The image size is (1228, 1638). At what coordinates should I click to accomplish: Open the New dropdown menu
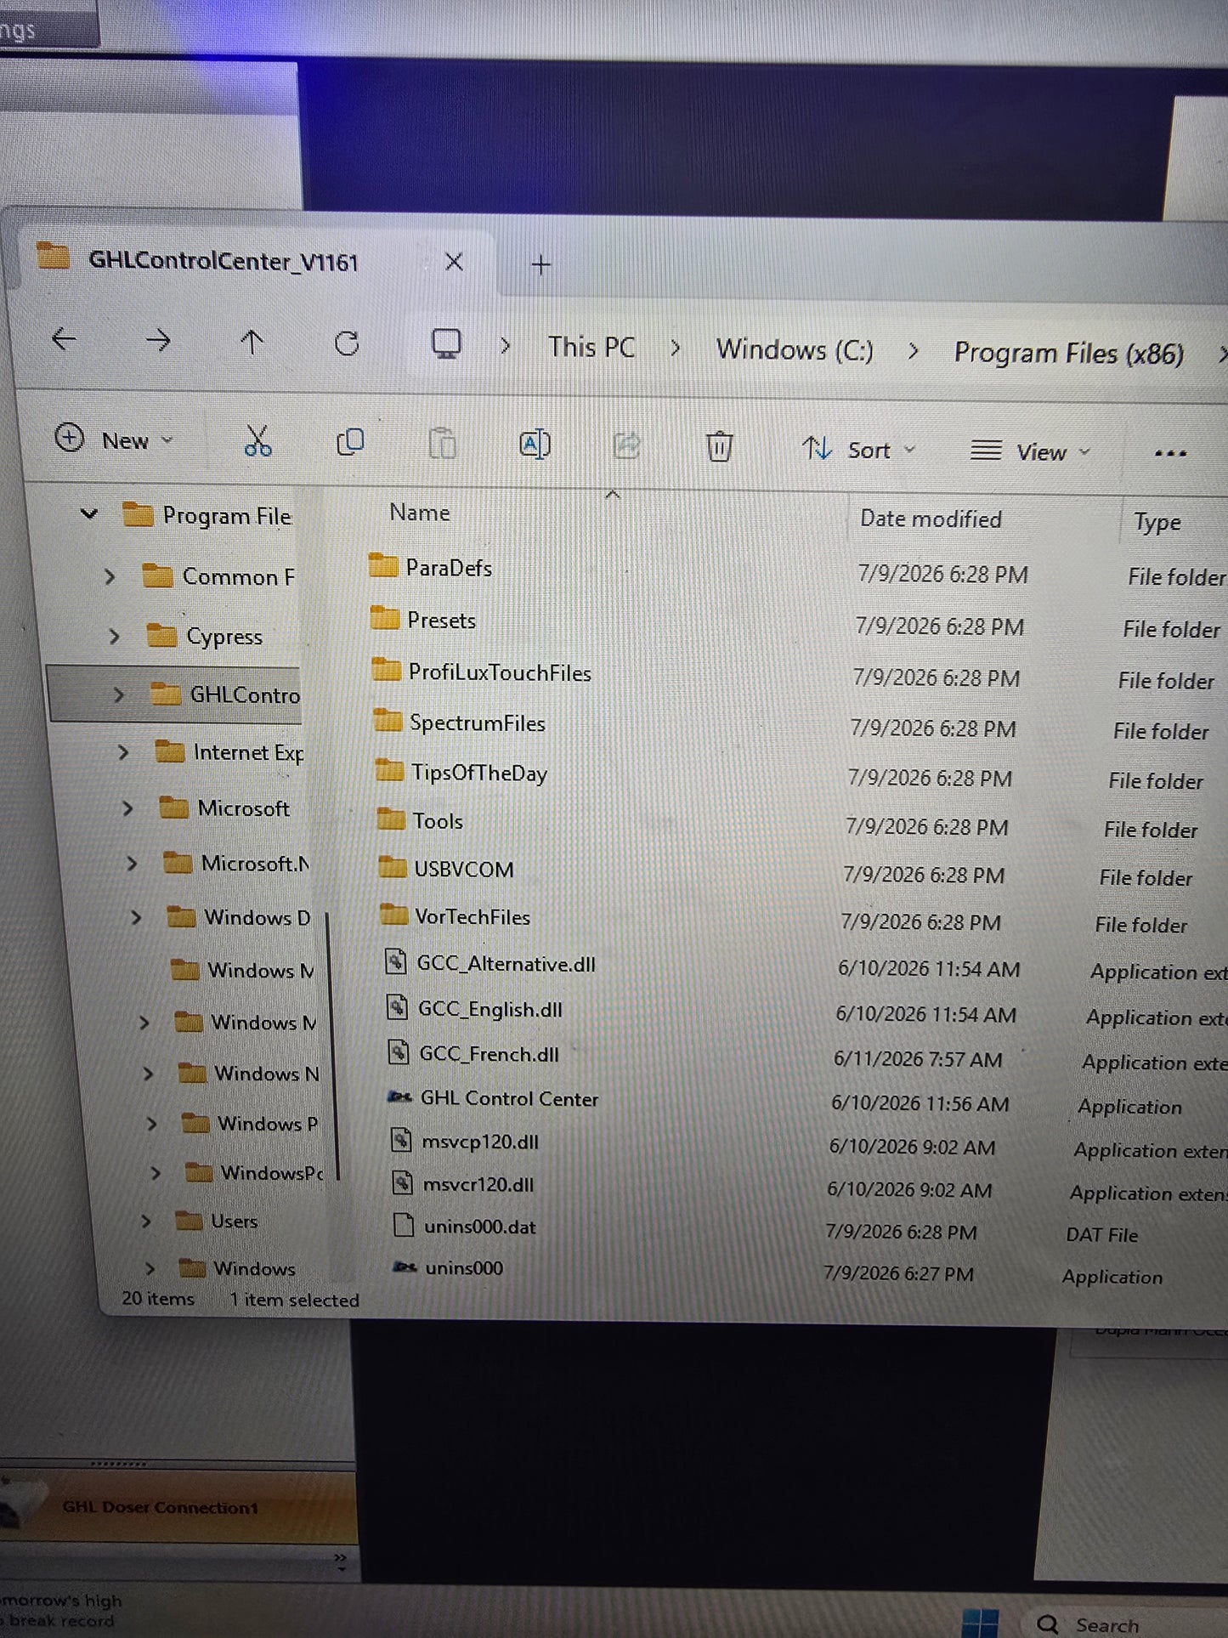tap(115, 439)
